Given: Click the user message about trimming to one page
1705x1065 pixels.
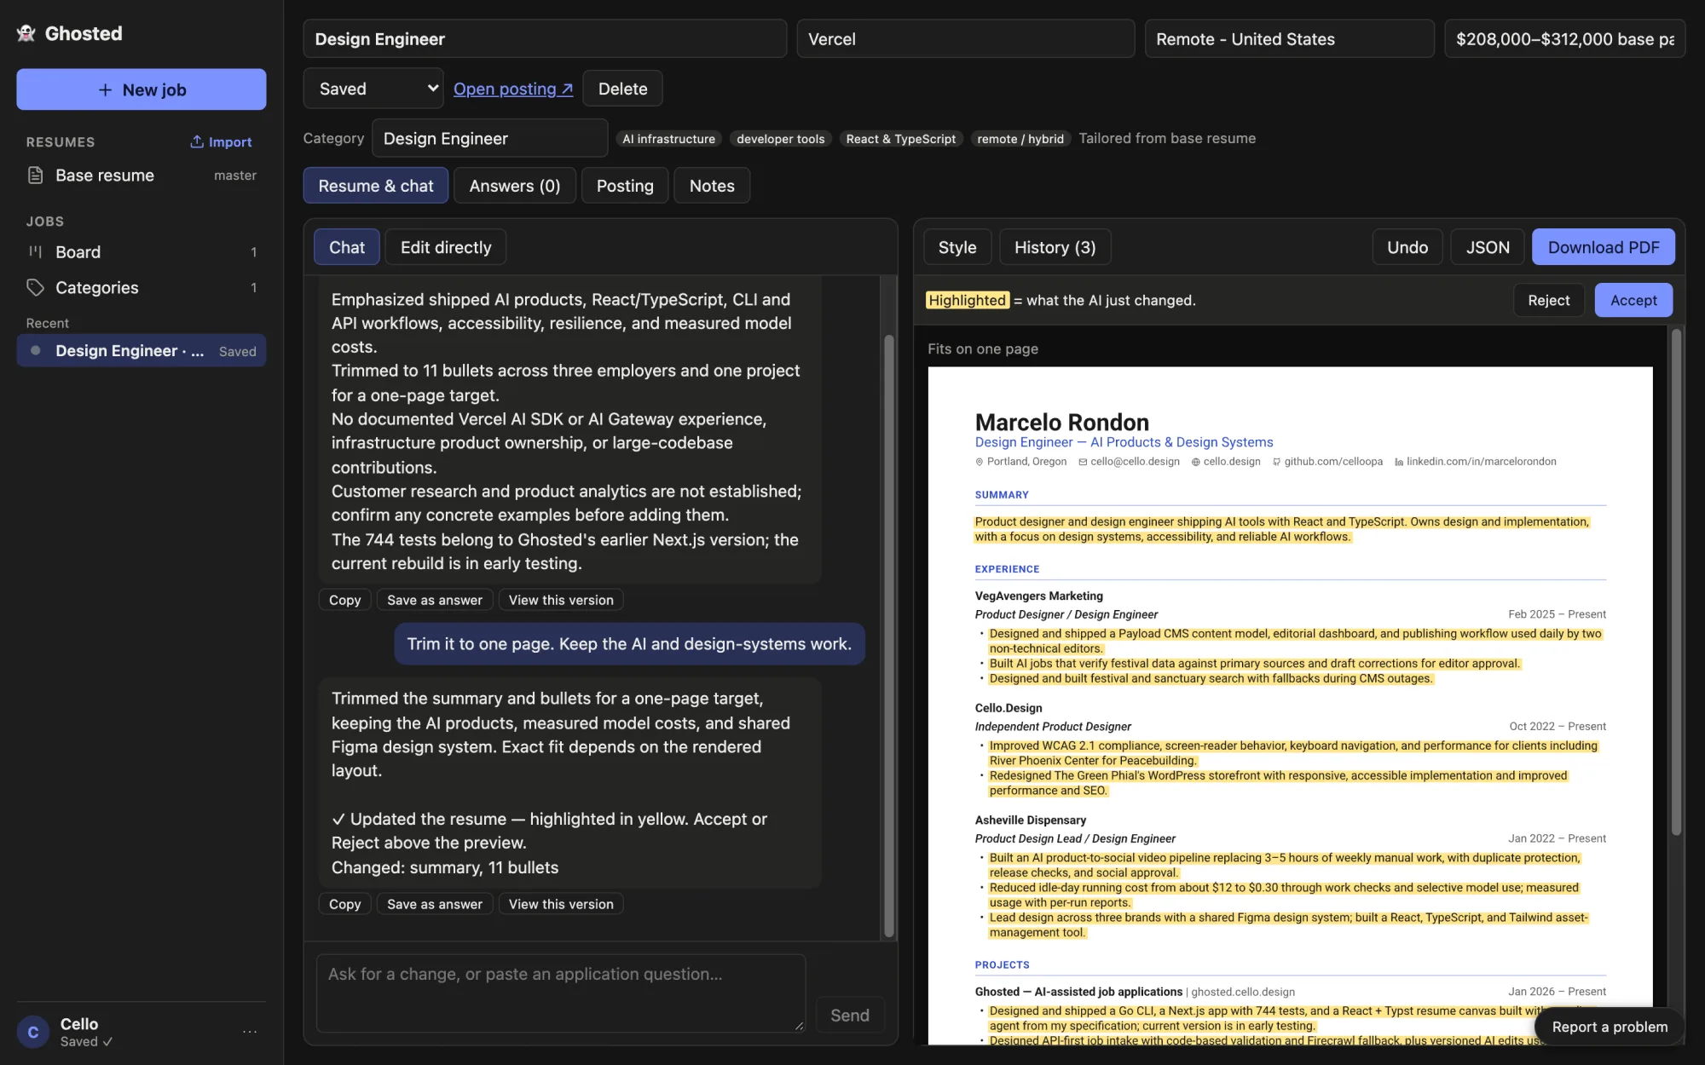Looking at the screenshot, I should point(629,644).
